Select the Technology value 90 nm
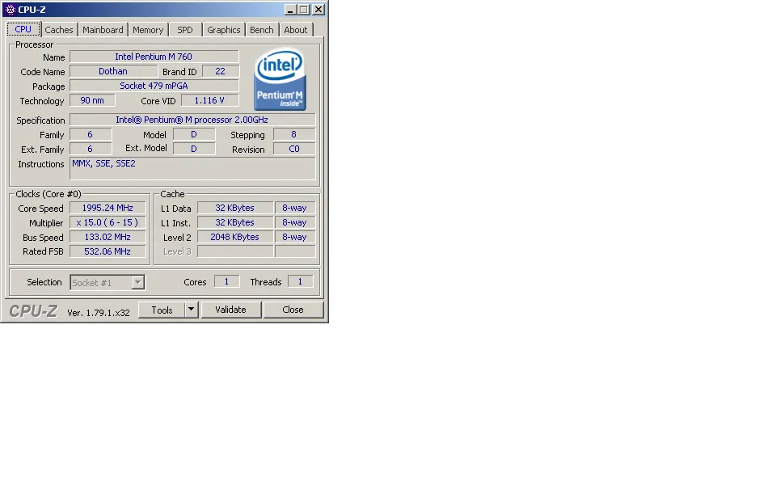The height and width of the screenshot is (485, 776). pos(92,100)
